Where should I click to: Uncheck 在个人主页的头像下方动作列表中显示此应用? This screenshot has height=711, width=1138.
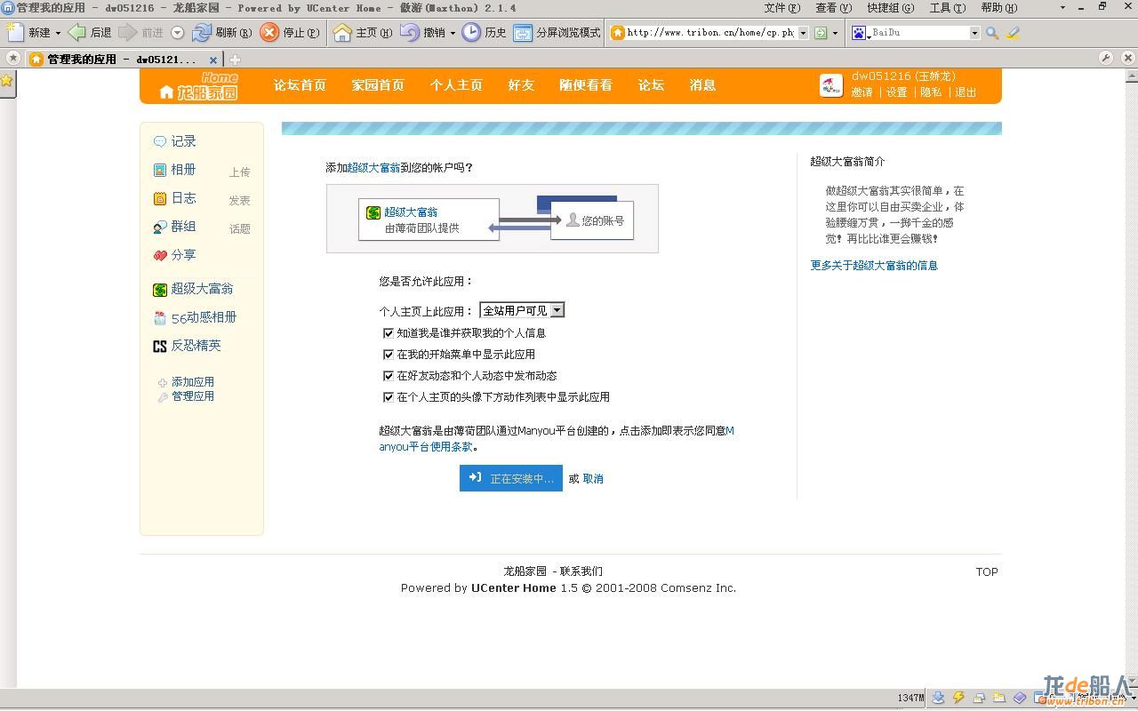(x=389, y=397)
